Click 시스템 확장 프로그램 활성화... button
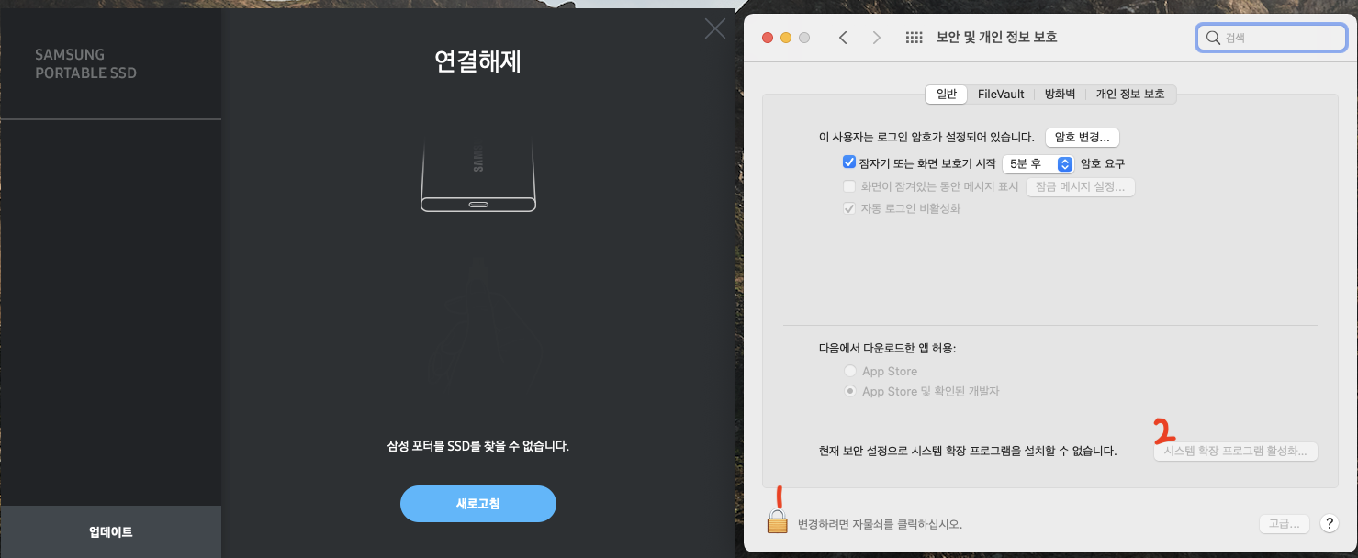The height and width of the screenshot is (558, 1358). point(1235,452)
